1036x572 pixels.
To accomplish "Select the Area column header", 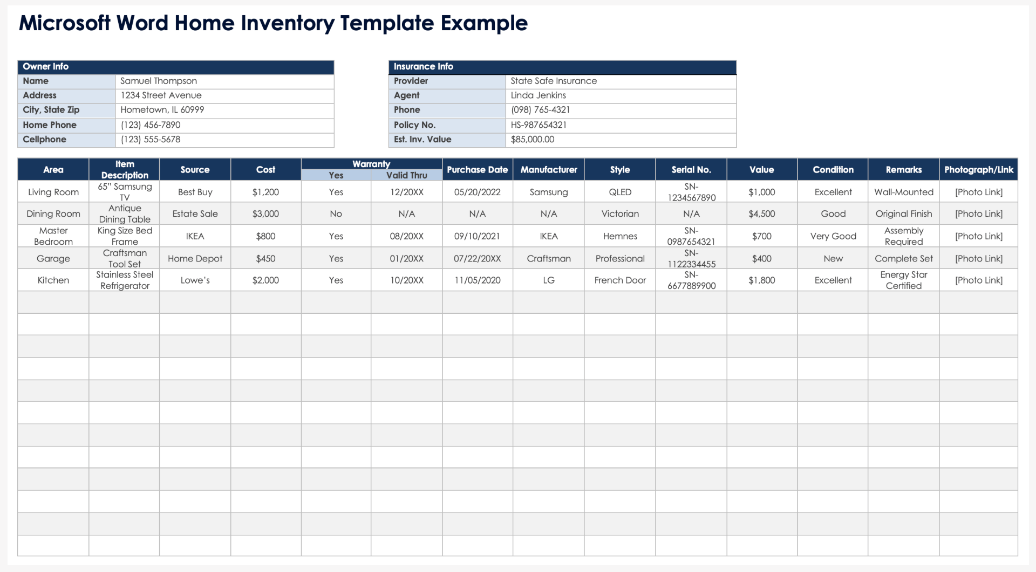I will pyautogui.click(x=53, y=169).
